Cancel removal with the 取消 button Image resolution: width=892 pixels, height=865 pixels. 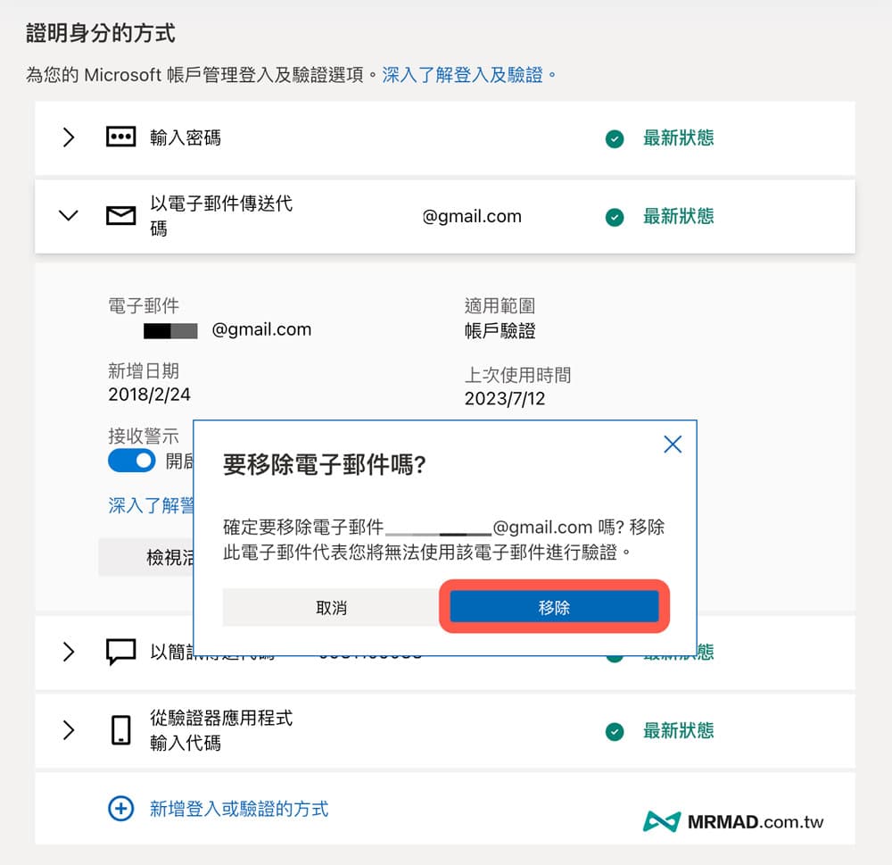[x=331, y=608]
